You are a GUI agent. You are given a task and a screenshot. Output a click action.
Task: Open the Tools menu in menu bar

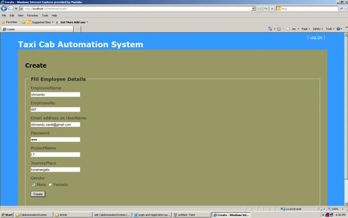pos(45,16)
